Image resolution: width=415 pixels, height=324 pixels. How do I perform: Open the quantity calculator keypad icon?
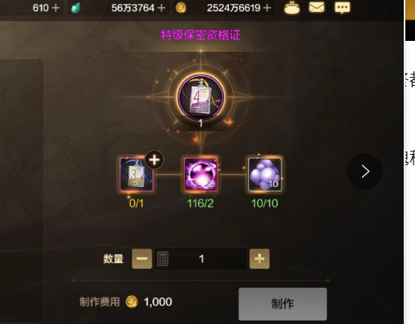tap(162, 259)
